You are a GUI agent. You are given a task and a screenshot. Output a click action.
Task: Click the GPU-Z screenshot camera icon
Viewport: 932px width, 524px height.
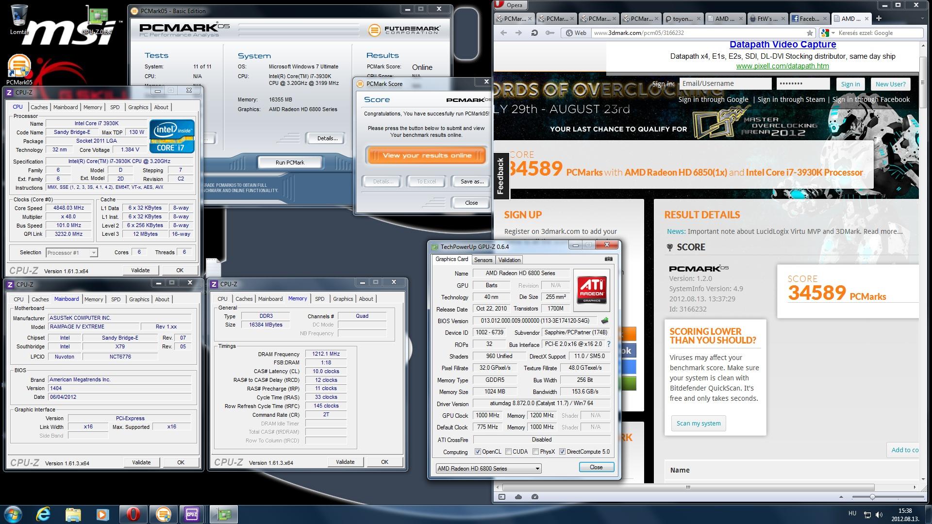(608, 259)
